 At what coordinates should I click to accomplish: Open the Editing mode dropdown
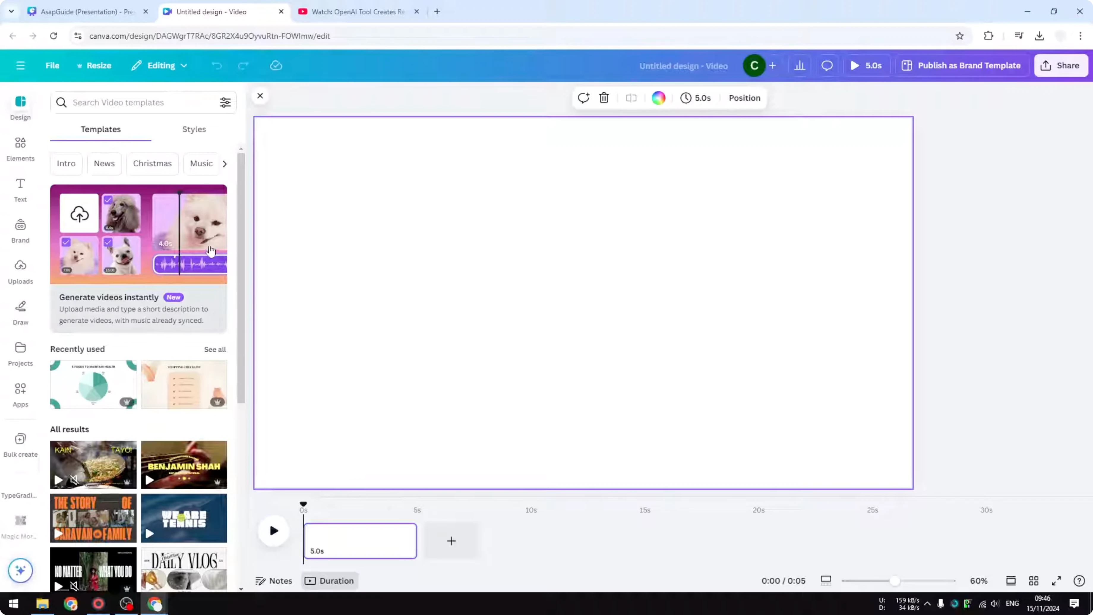[x=159, y=65]
